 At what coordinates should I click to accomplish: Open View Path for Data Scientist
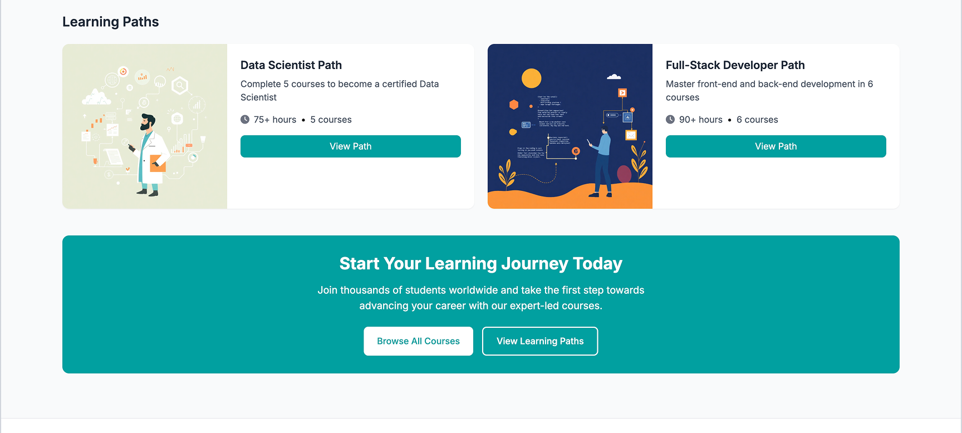(x=350, y=146)
